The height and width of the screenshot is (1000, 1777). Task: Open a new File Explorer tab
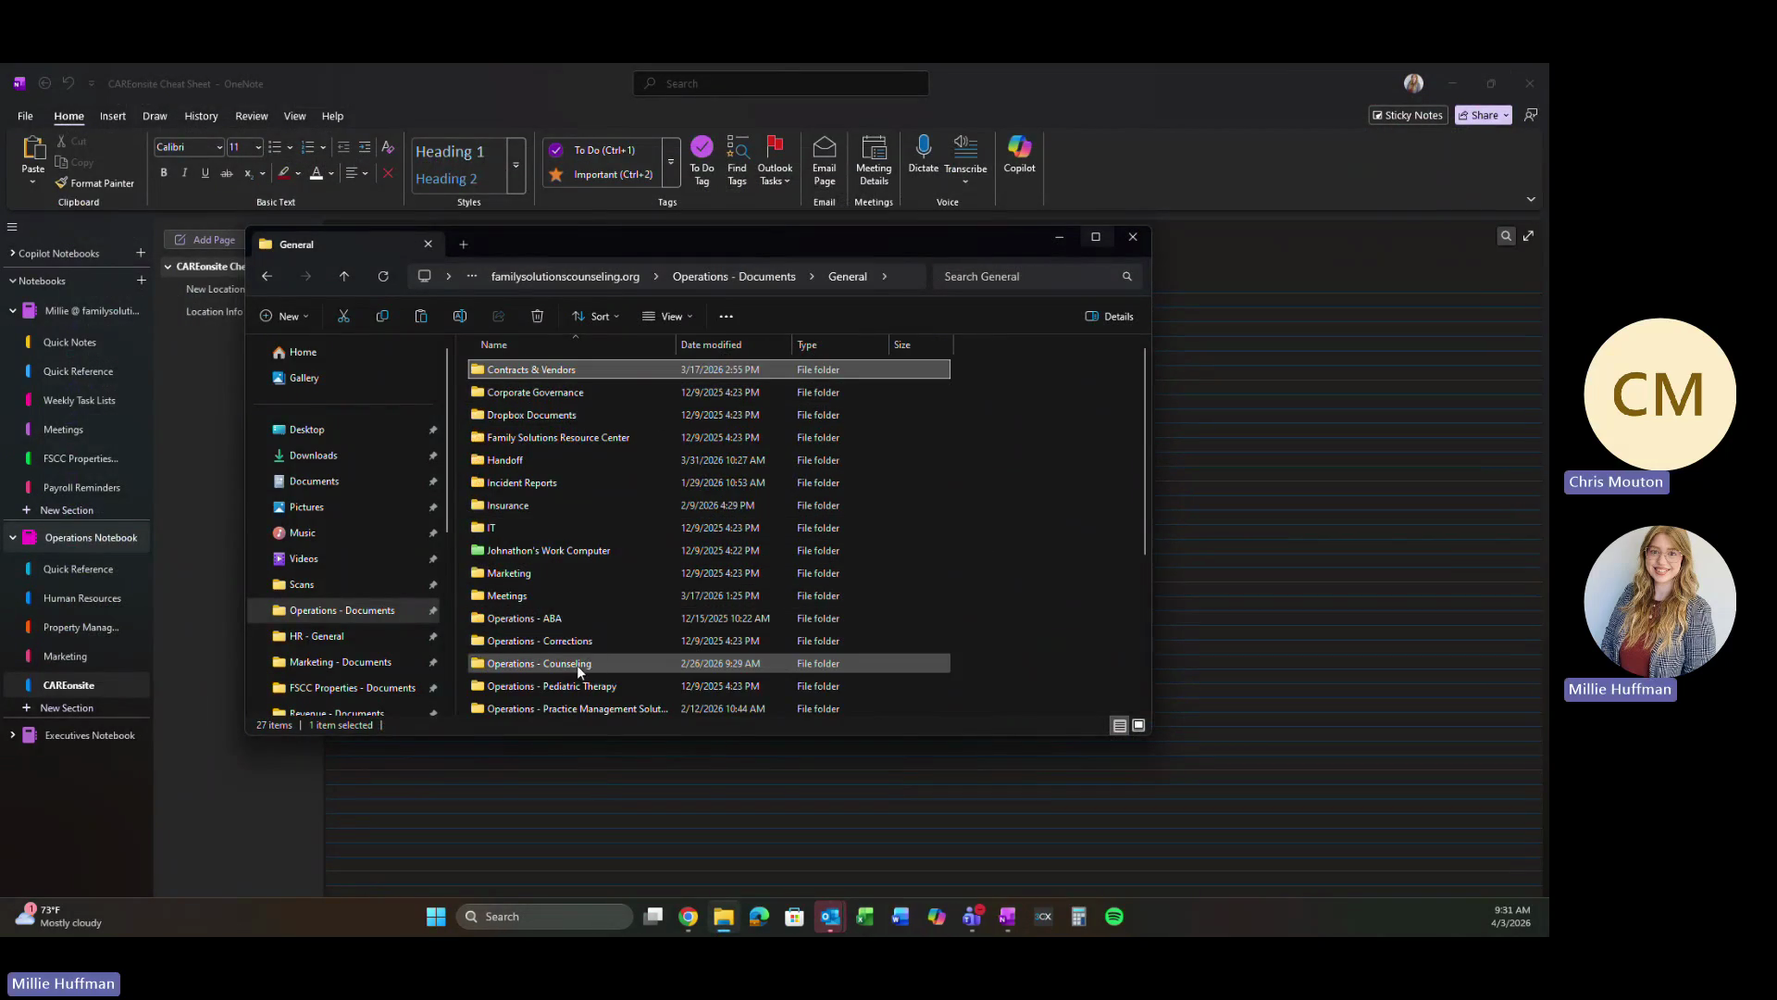(464, 244)
